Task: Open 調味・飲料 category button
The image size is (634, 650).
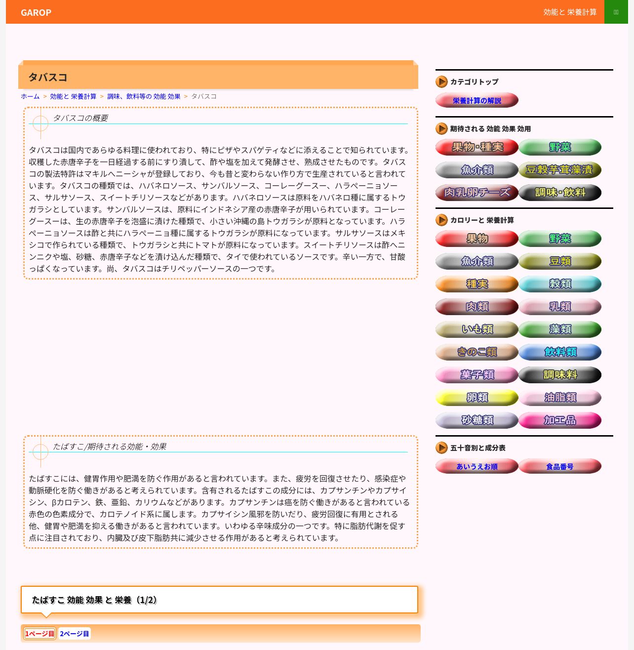Action: (560, 193)
